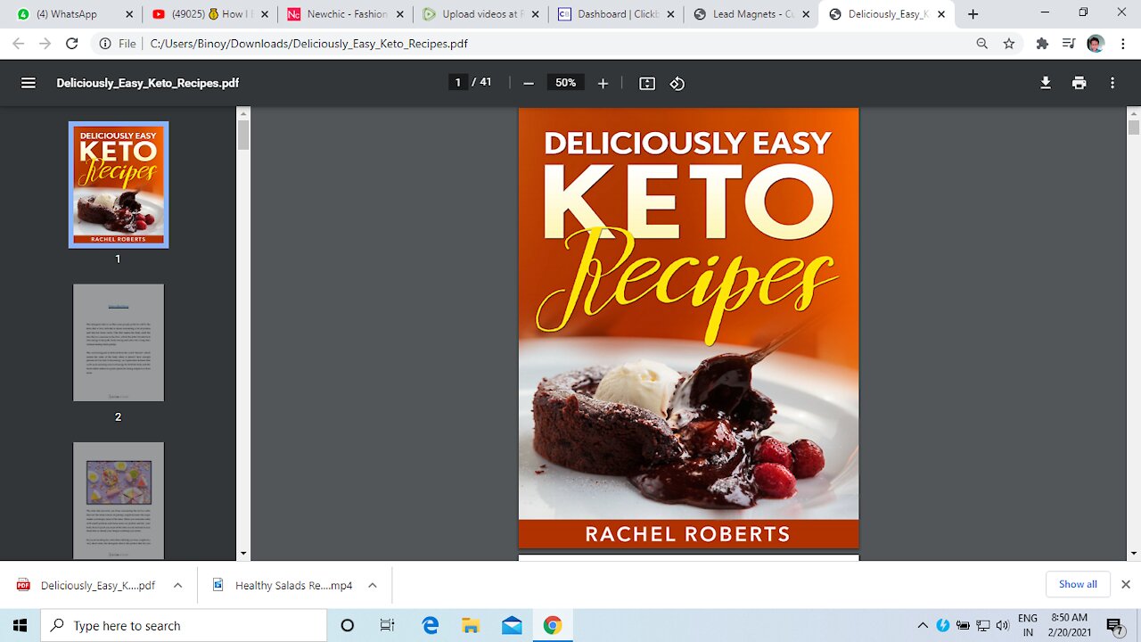
Task: Open Mail app from taskbar
Action: click(x=512, y=625)
